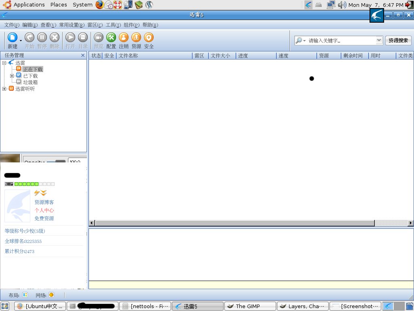Select 迅雷听听 in the task tree

(25, 89)
